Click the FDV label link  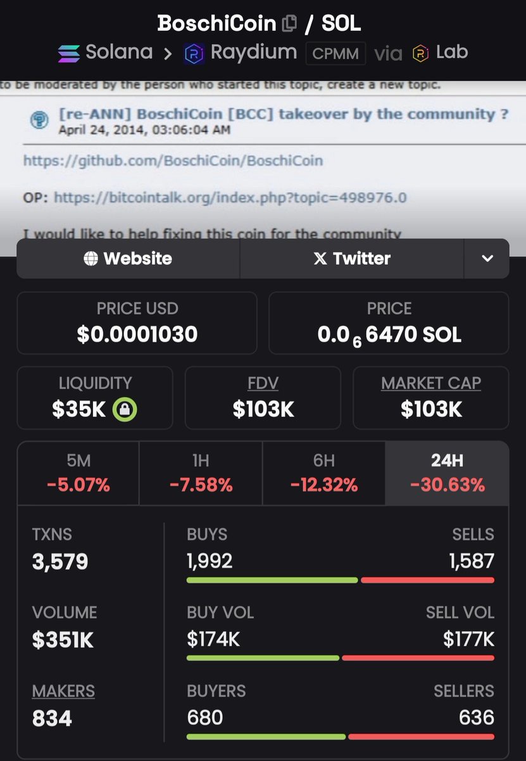(263, 384)
